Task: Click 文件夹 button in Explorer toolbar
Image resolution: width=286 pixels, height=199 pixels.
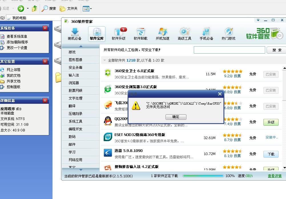Action: click(69, 8)
